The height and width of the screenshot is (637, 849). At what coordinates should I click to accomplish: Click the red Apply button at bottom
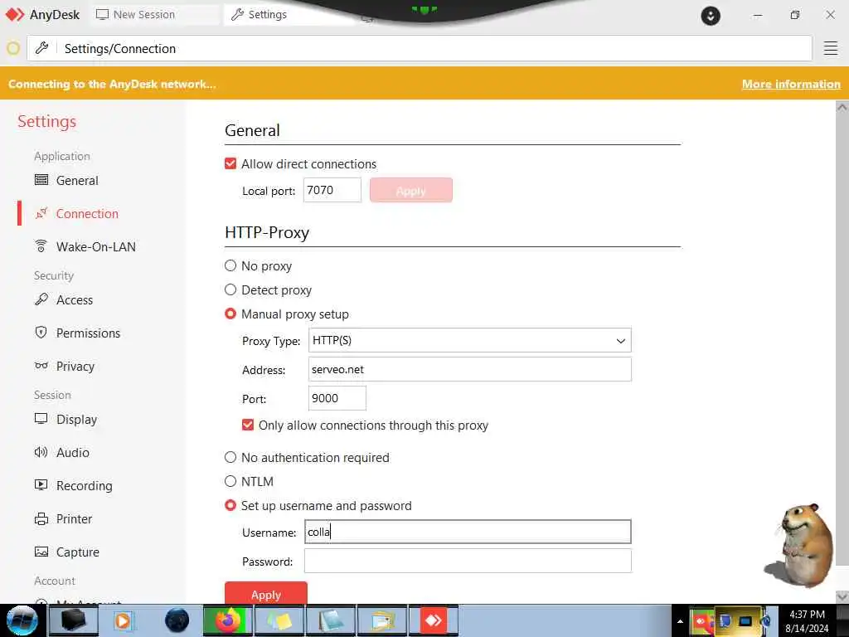click(x=266, y=594)
